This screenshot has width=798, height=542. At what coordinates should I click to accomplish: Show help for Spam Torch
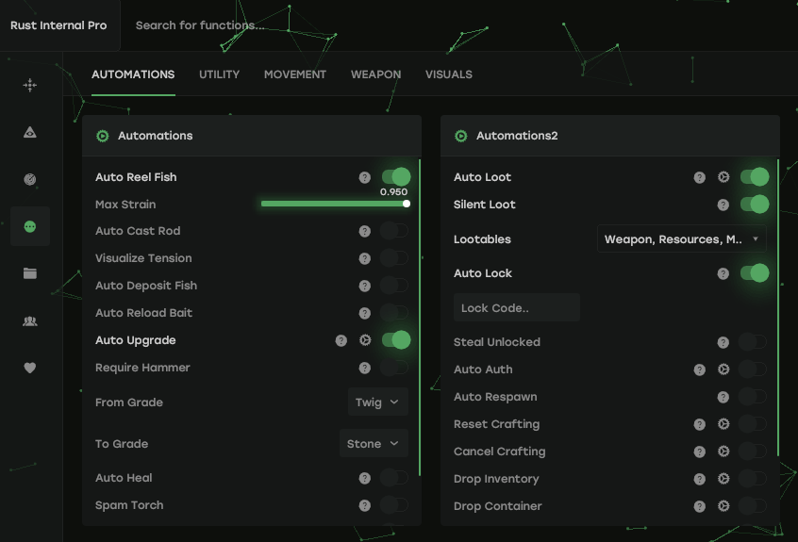click(x=365, y=505)
